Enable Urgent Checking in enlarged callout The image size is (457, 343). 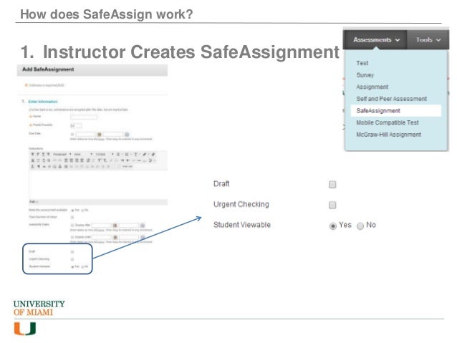pos(332,206)
